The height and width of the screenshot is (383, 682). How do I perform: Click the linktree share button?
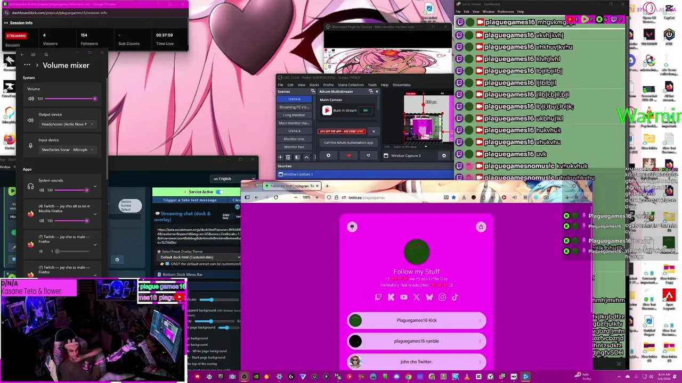click(x=481, y=227)
